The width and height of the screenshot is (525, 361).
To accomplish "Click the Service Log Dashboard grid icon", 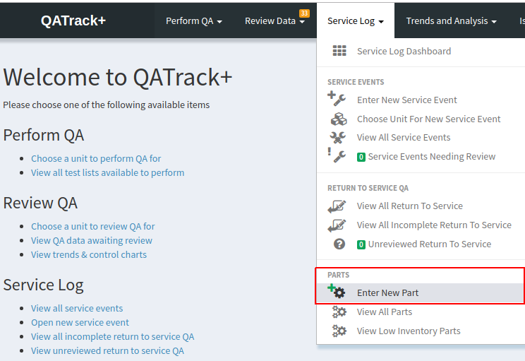I will pos(339,51).
